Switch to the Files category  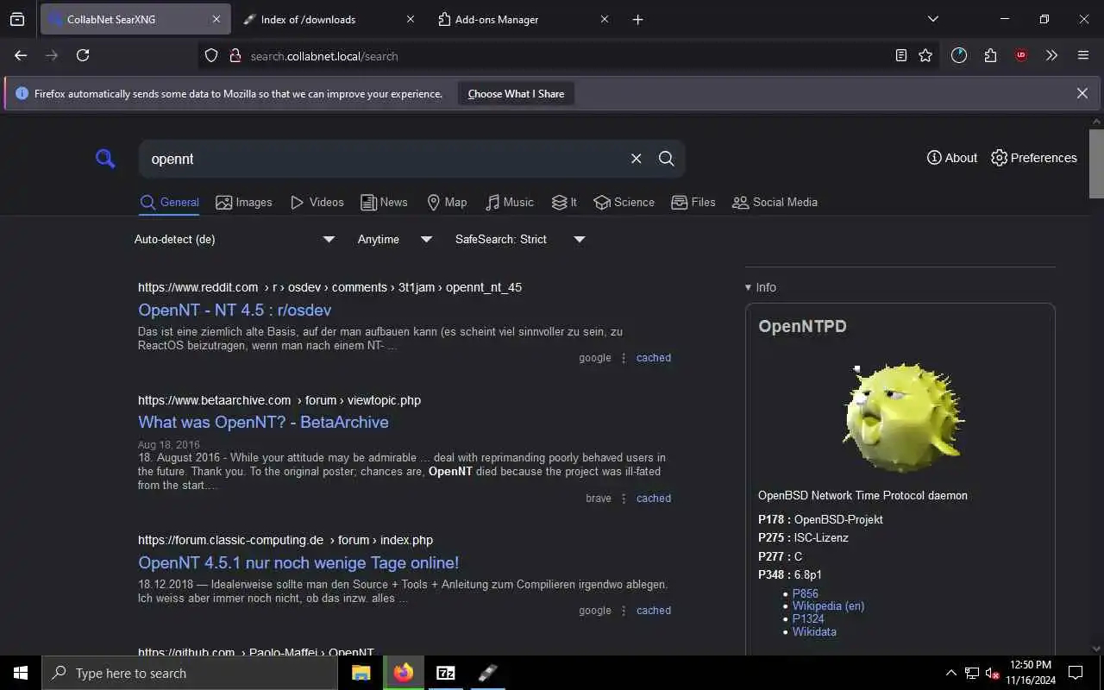point(693,203)
